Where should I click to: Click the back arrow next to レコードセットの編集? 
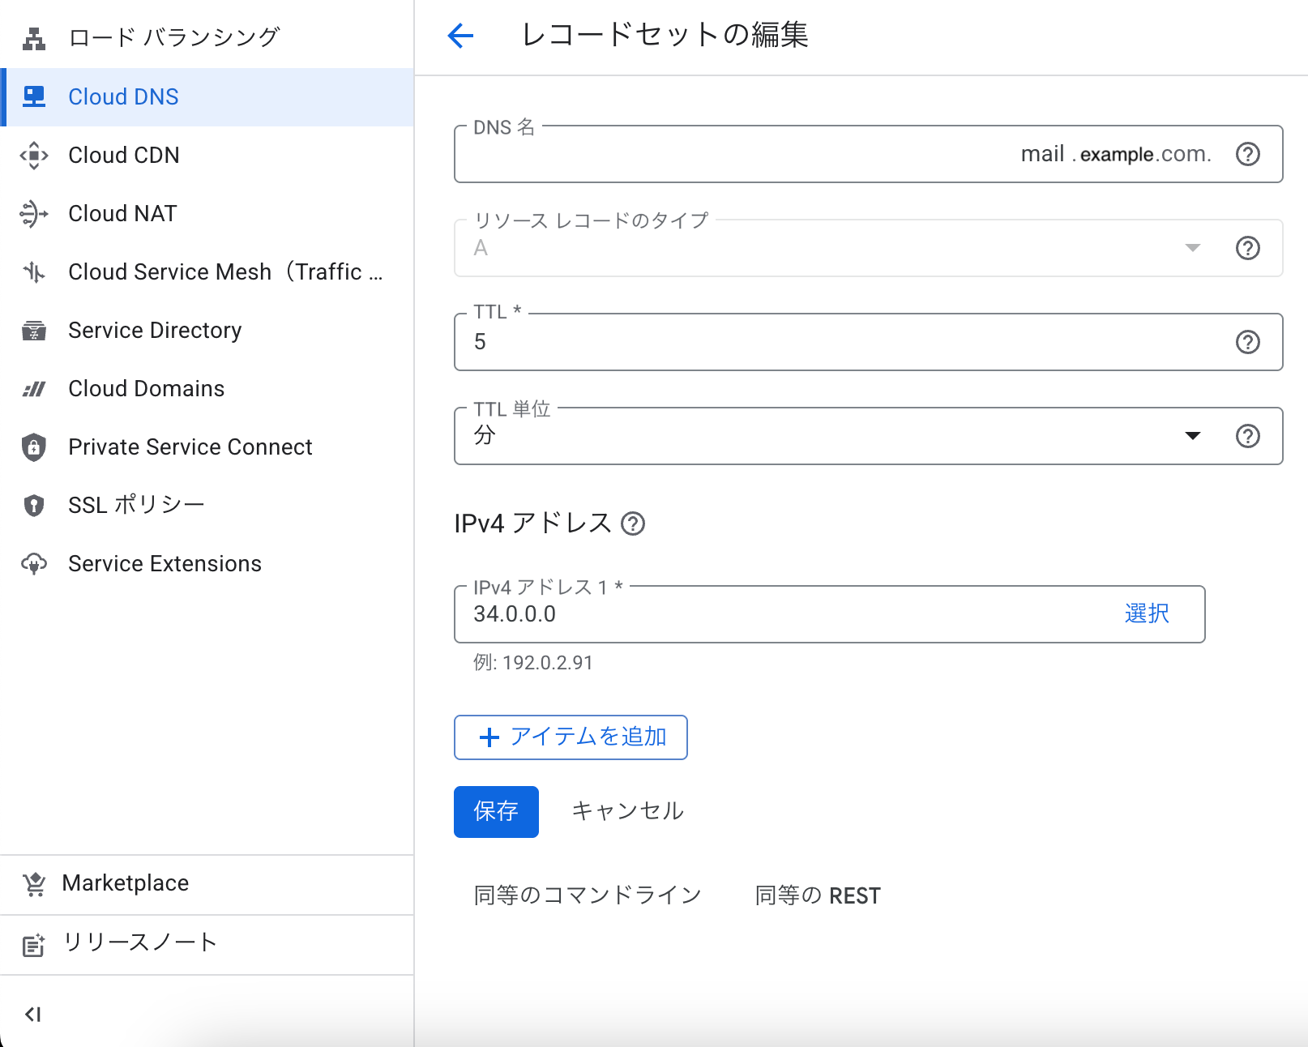click(460, 36)
